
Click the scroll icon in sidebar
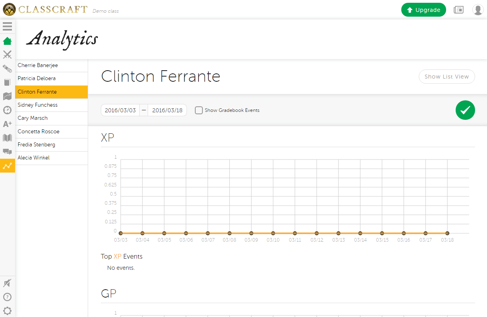tap(7, 69)
